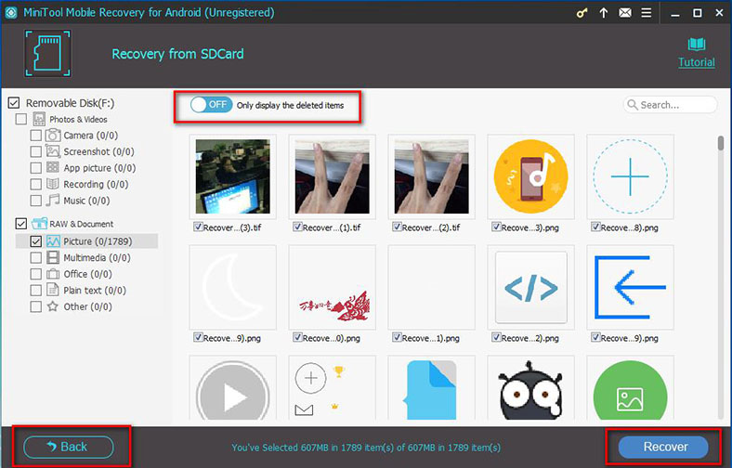
Task: Check the Plain text (0/0) checkbox
Action: click(35, 291)
